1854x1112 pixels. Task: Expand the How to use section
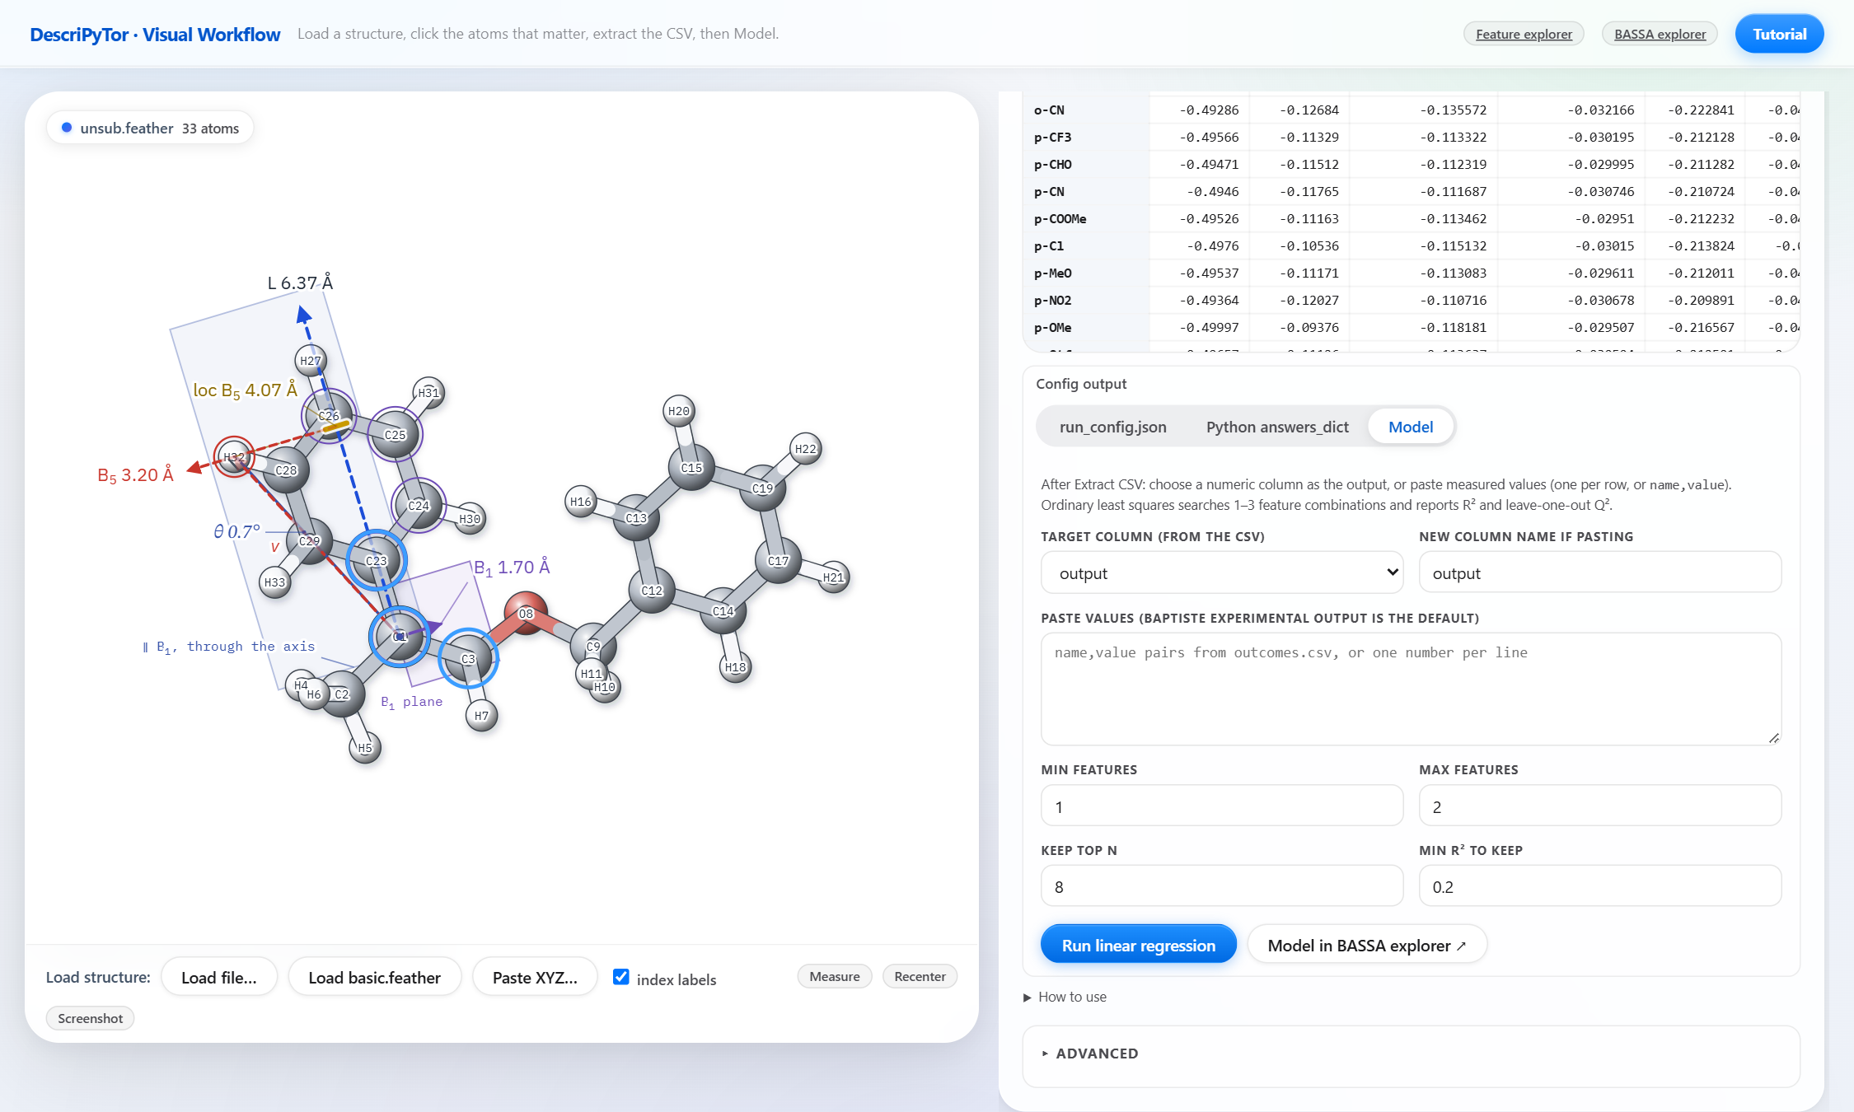coord(1065,997)
